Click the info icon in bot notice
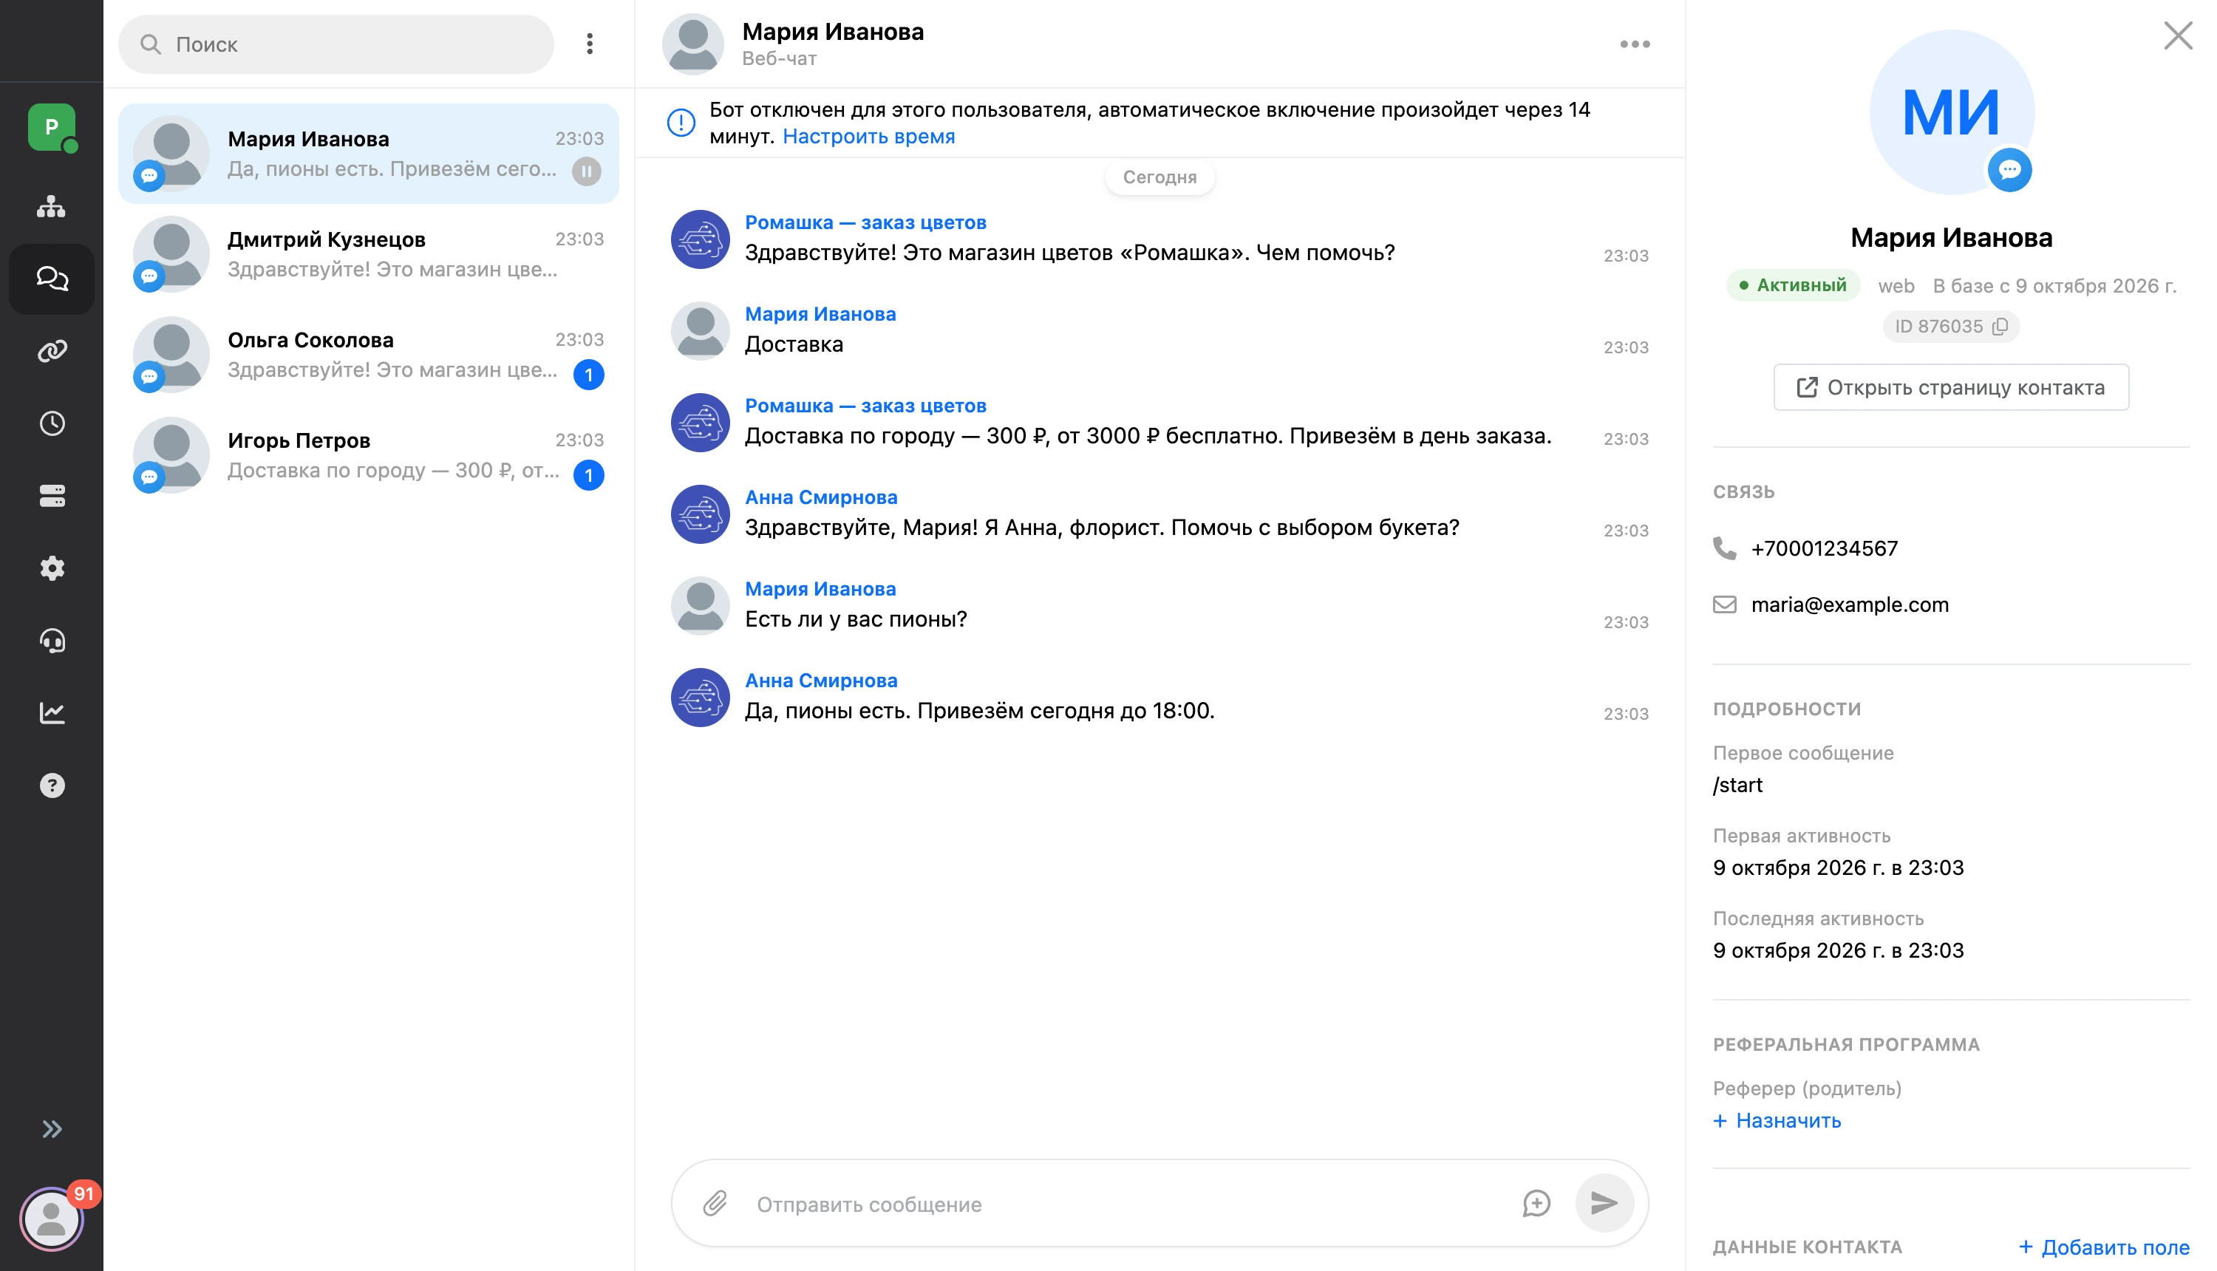The height and width of the screenshot is (1271, 2217). click(681, 122)
